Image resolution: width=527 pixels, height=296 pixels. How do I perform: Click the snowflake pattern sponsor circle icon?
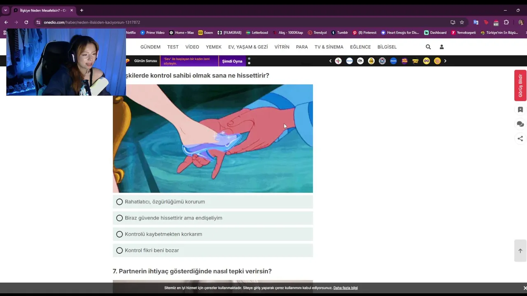(x=382, y=61)
